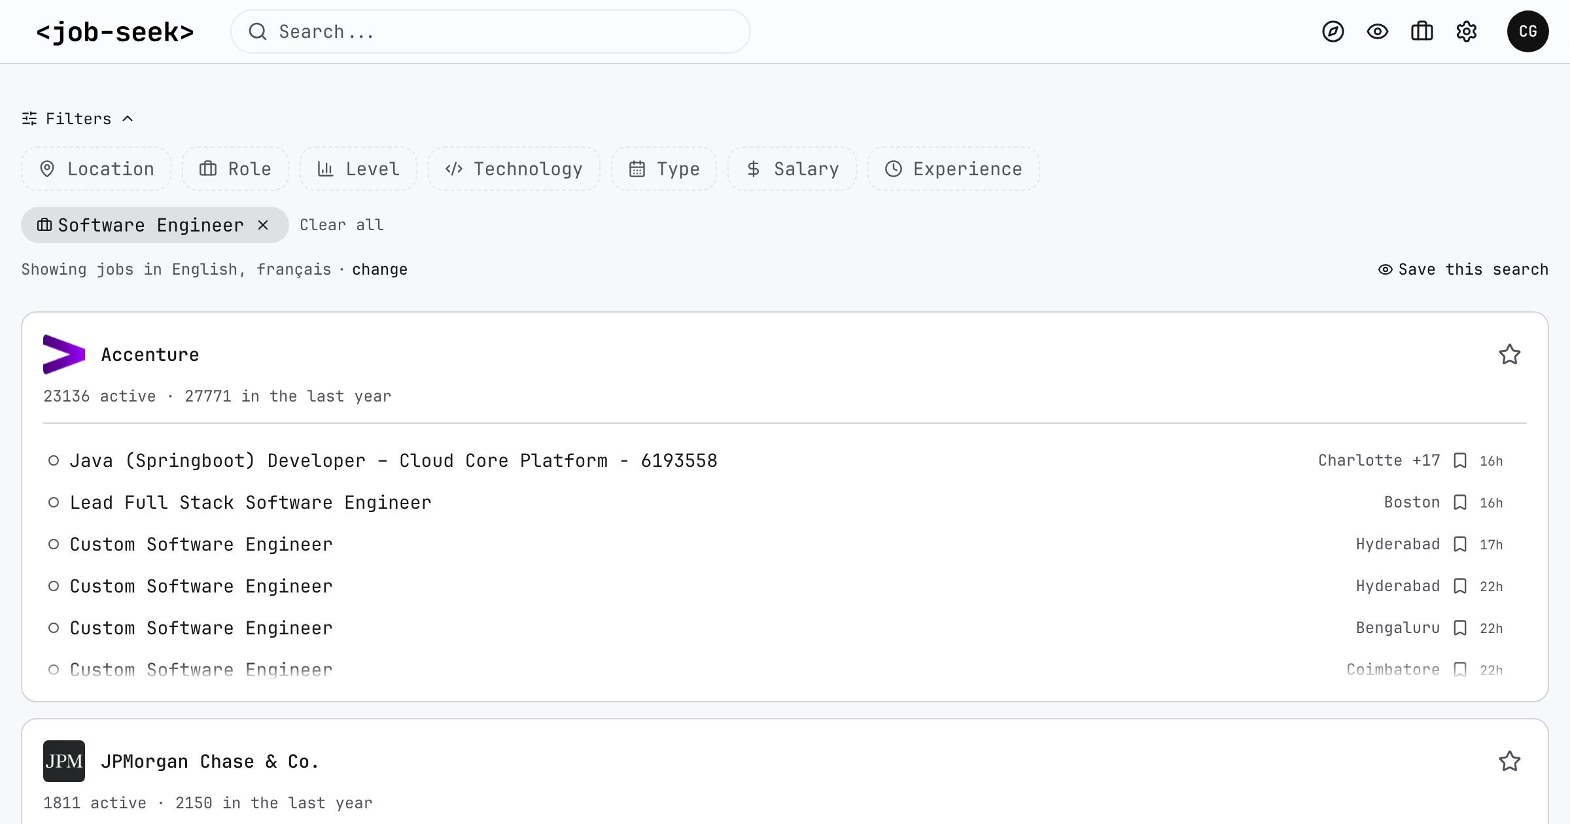The width and height of the screenshot is (1570, 824).
Task: Open the Experience filter dropdown
Action: pyautogui.click(x=953, y=169)
